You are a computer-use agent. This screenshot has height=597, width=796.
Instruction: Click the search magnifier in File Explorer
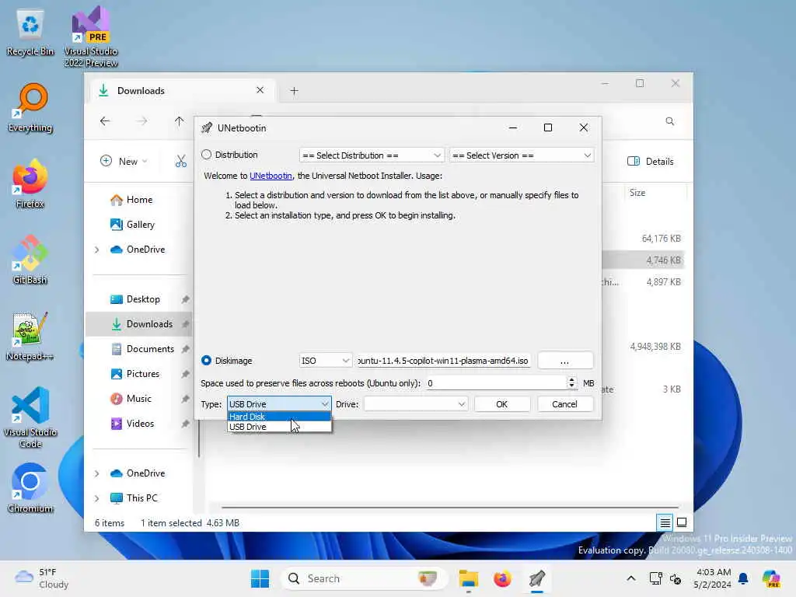tap(669, 121)
